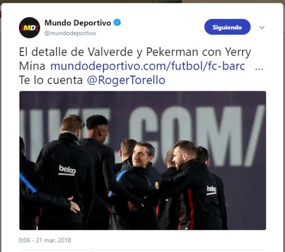Open the @RogerTorello mention
The image size is (285, 252).
pos(126,80)
